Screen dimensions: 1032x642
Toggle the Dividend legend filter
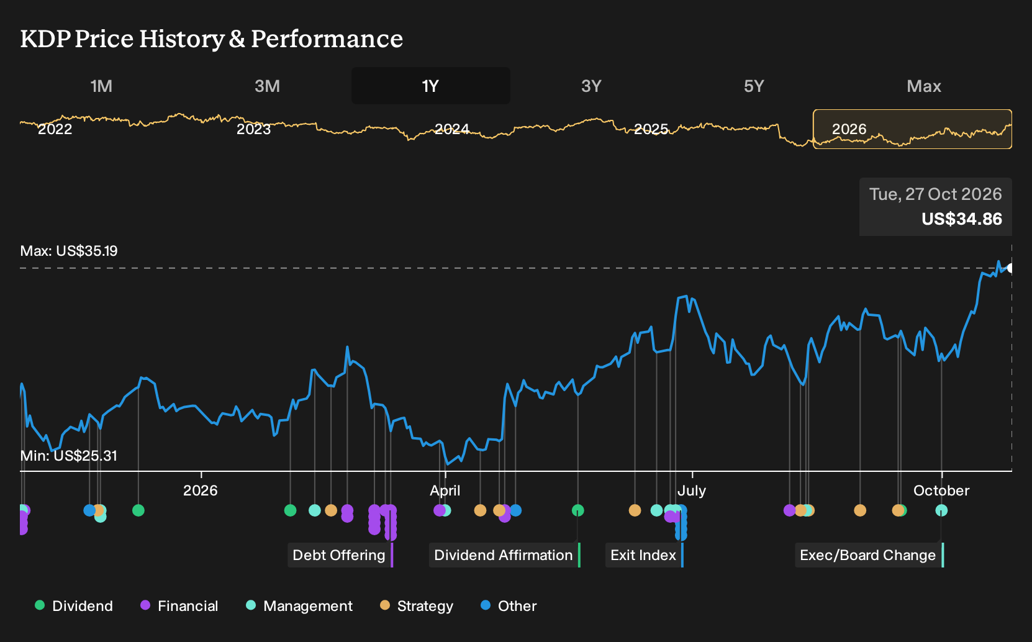coord(74,606)
